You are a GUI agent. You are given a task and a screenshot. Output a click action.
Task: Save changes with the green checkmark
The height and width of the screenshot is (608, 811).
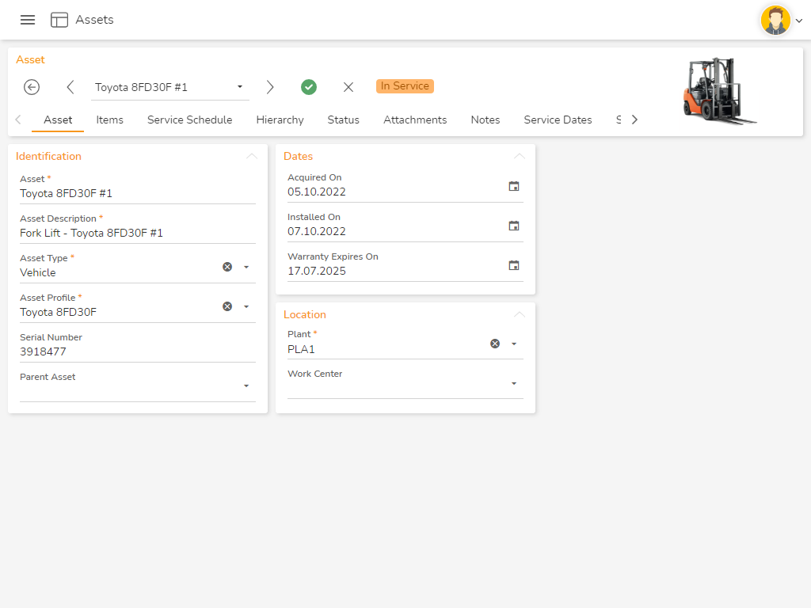coord(309,87)
